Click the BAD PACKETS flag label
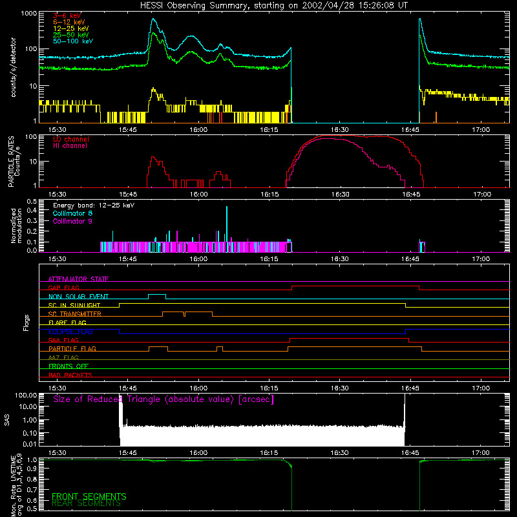Screen dimensions: 517x517 tap(70, 375)
